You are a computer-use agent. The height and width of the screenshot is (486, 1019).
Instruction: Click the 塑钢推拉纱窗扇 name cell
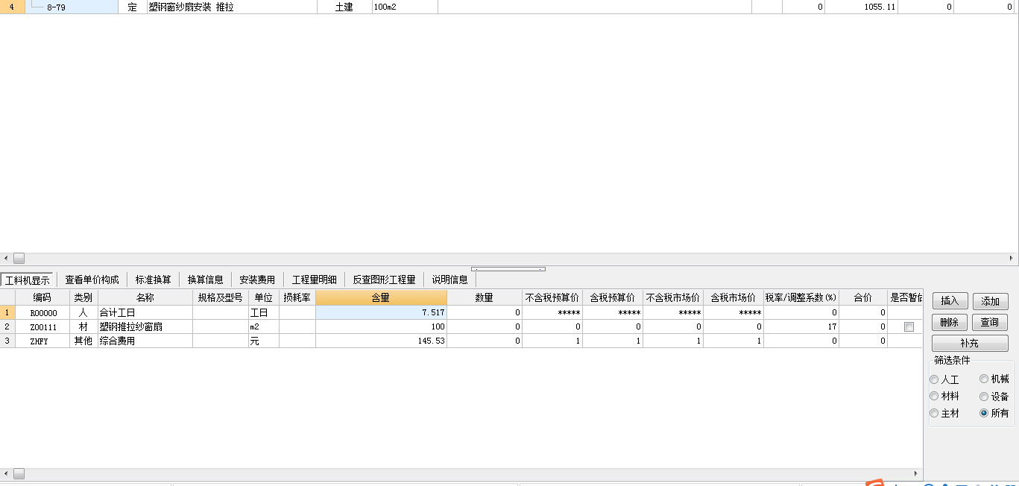[145, 326]
